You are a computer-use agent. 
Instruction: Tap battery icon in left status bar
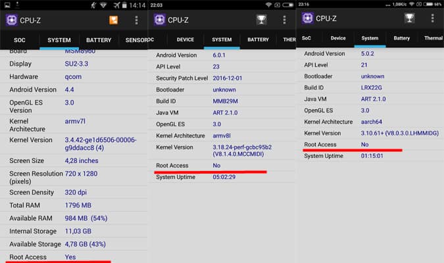(x=124, y=5)
